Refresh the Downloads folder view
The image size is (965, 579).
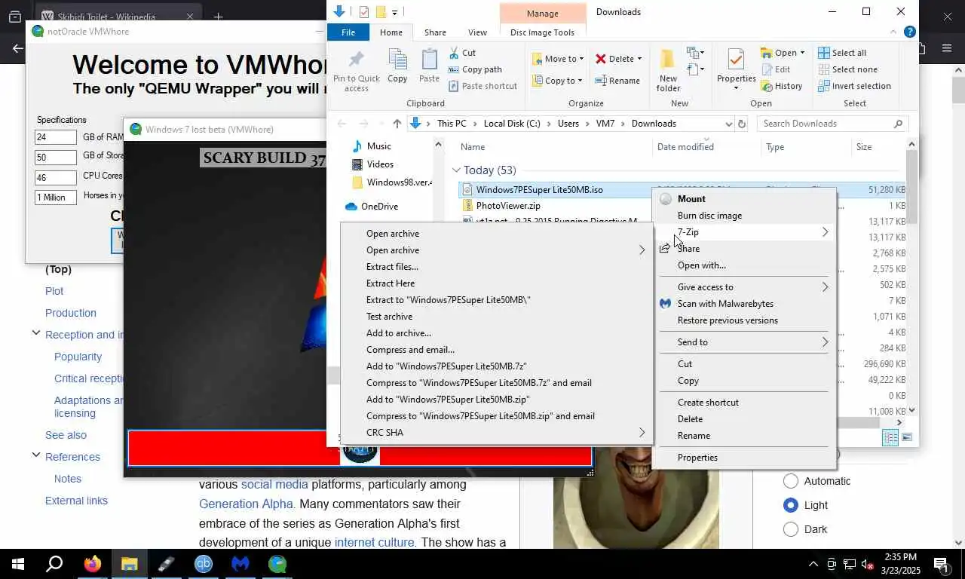pos(742,124)
